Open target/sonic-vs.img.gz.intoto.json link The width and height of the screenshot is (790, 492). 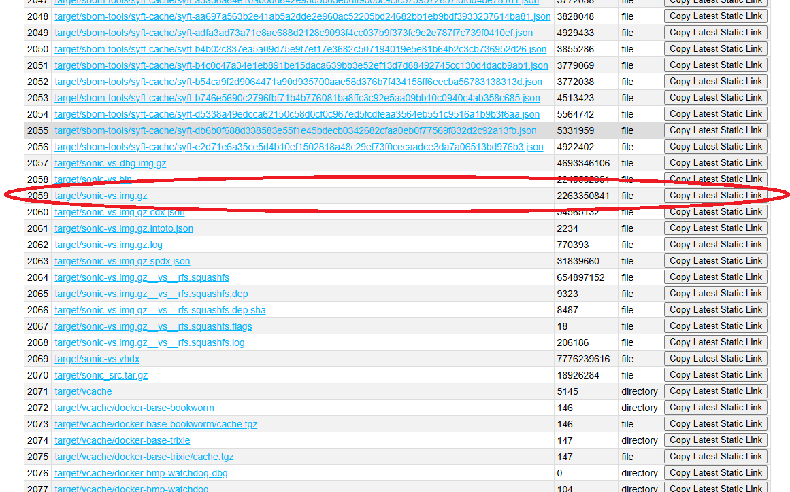124,228
